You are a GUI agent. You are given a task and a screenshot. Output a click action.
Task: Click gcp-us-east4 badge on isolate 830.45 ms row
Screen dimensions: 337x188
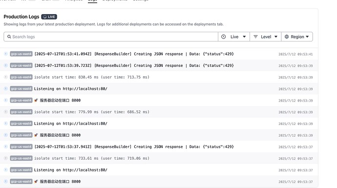click(21, 77)
